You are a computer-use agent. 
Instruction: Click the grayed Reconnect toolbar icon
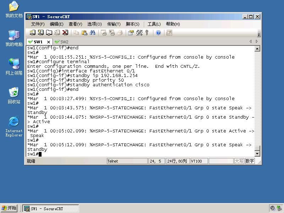[x=57, y=33]
